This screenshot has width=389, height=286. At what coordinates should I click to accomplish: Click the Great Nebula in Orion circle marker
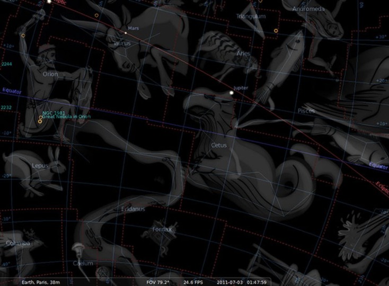[40, 121]
